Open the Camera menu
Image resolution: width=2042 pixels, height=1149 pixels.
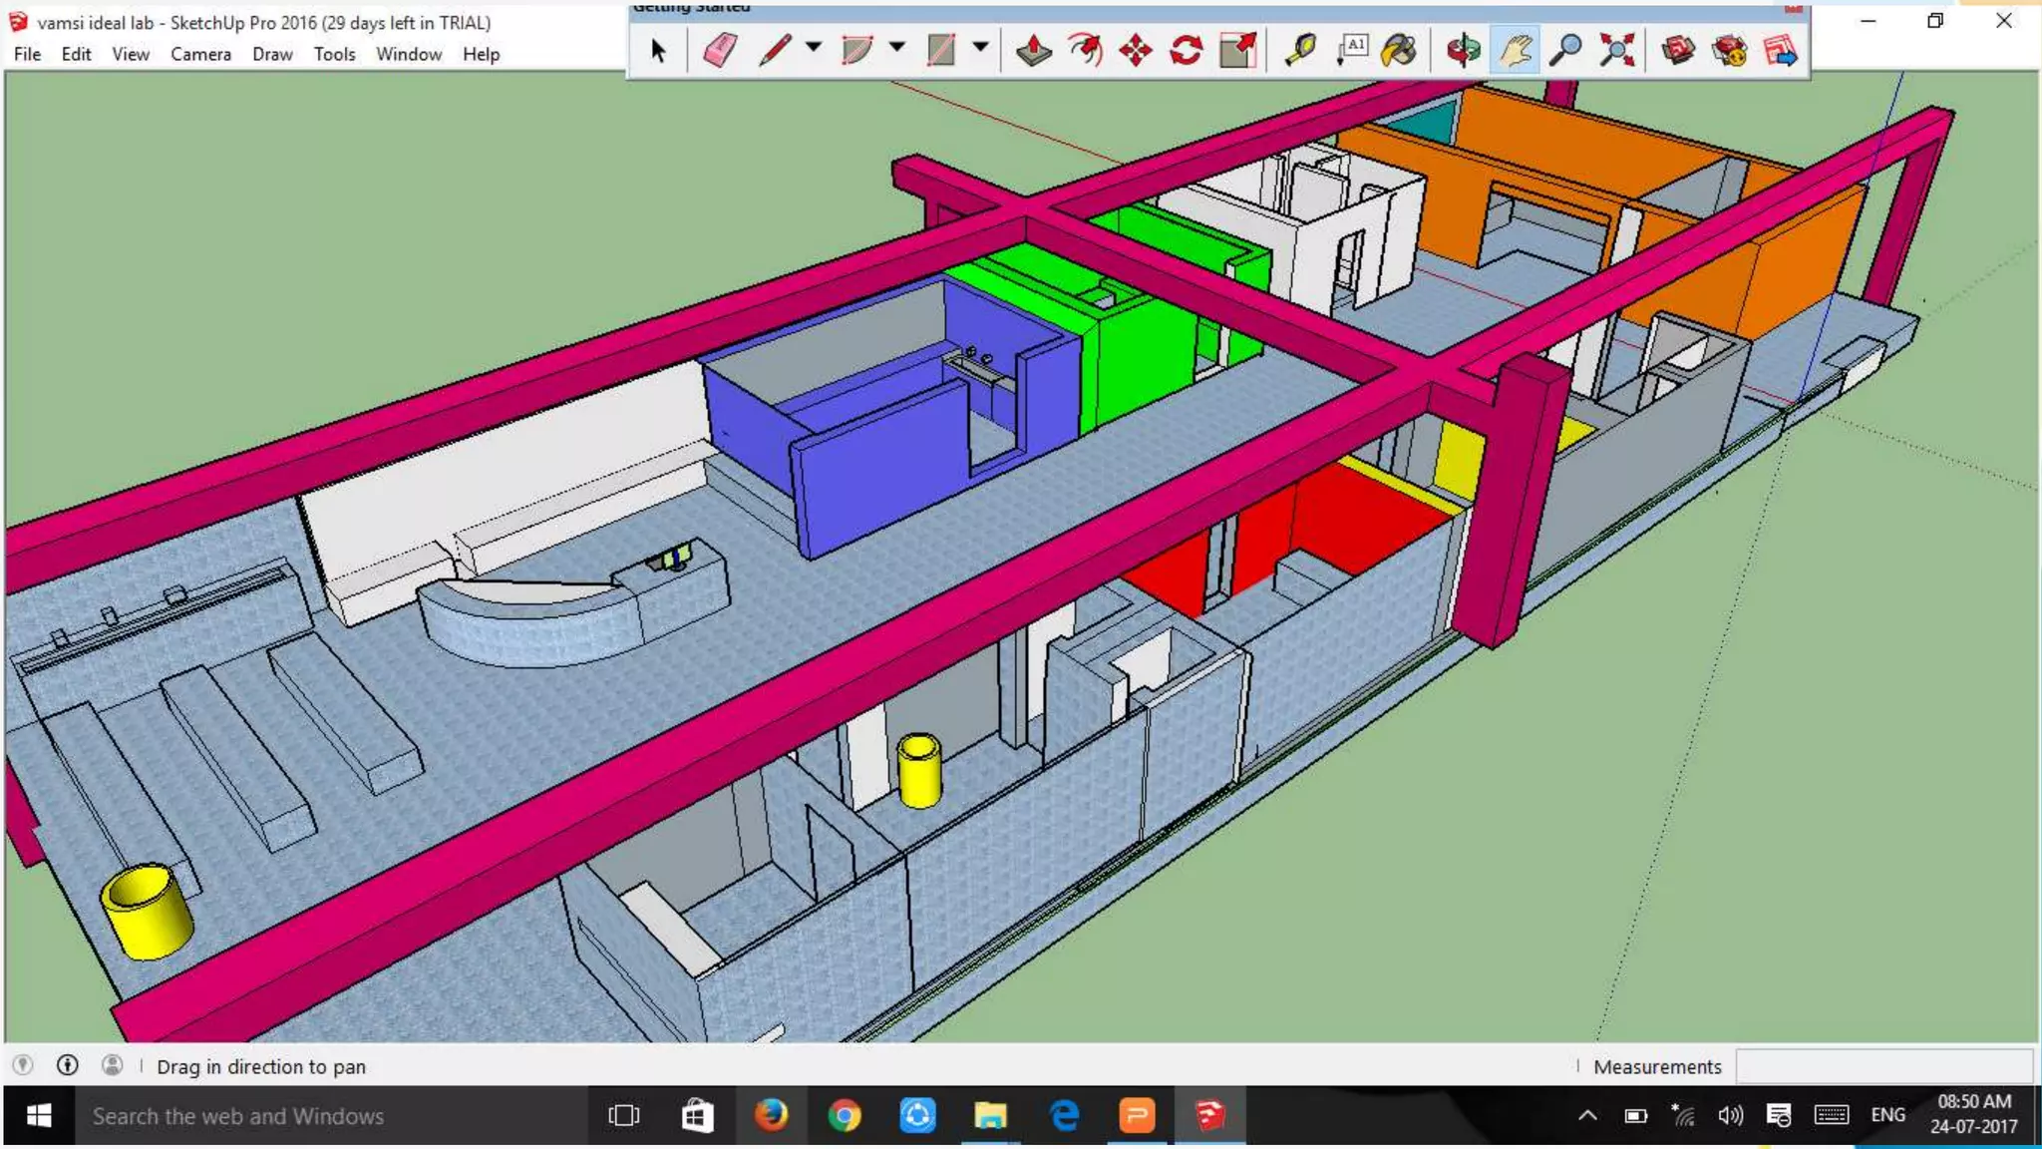(x=200, y=54)
